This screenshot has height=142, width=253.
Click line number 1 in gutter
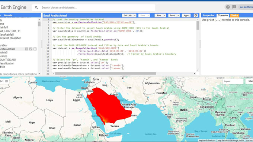coord(48,19)
